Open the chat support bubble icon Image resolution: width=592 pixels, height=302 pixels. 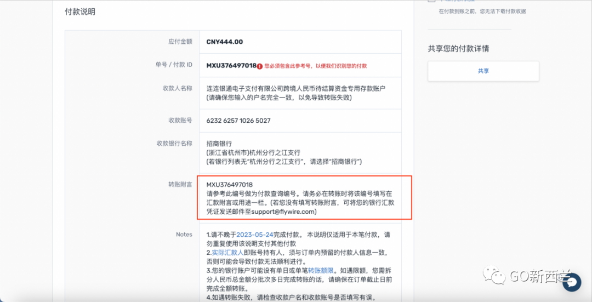click(x=572, y=282)
